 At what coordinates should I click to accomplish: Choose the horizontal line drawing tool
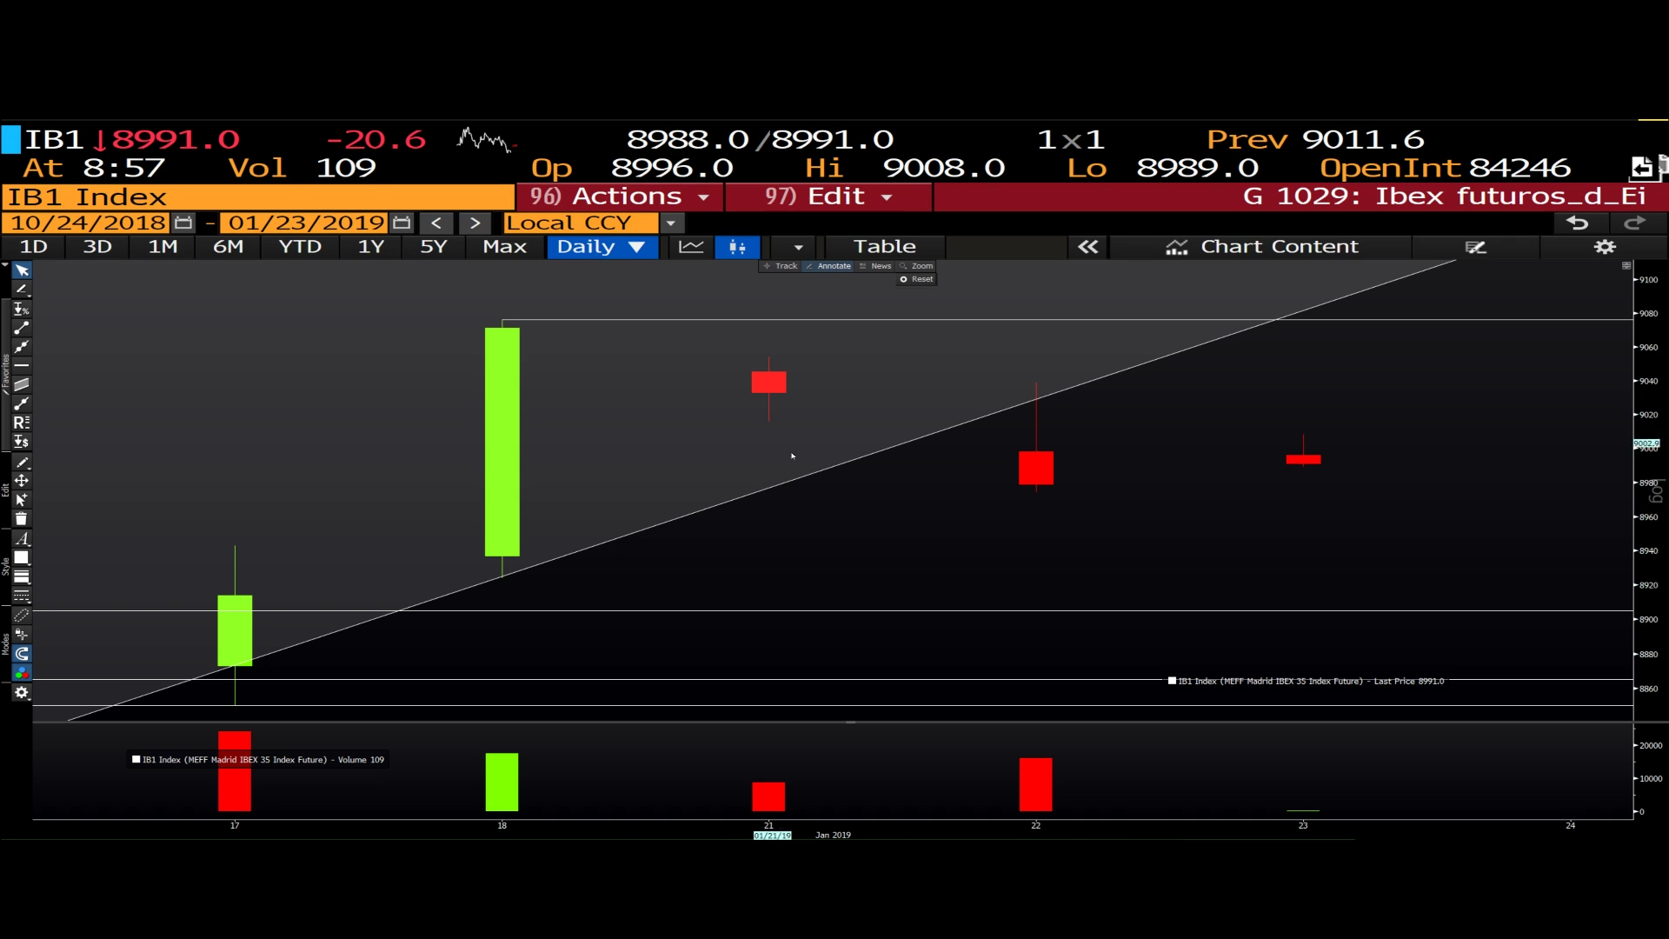click(x=22, y=366)
